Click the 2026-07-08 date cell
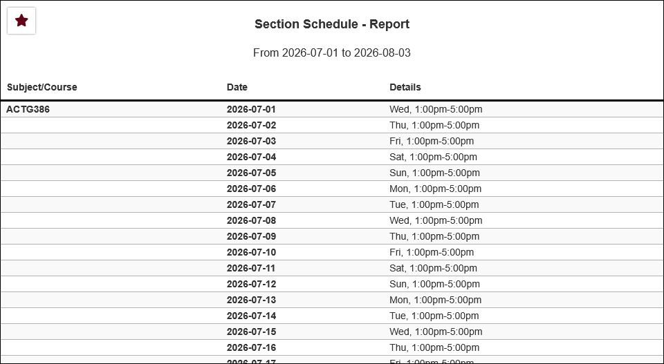The image size is (664, 364). click(x=252, y=220)
